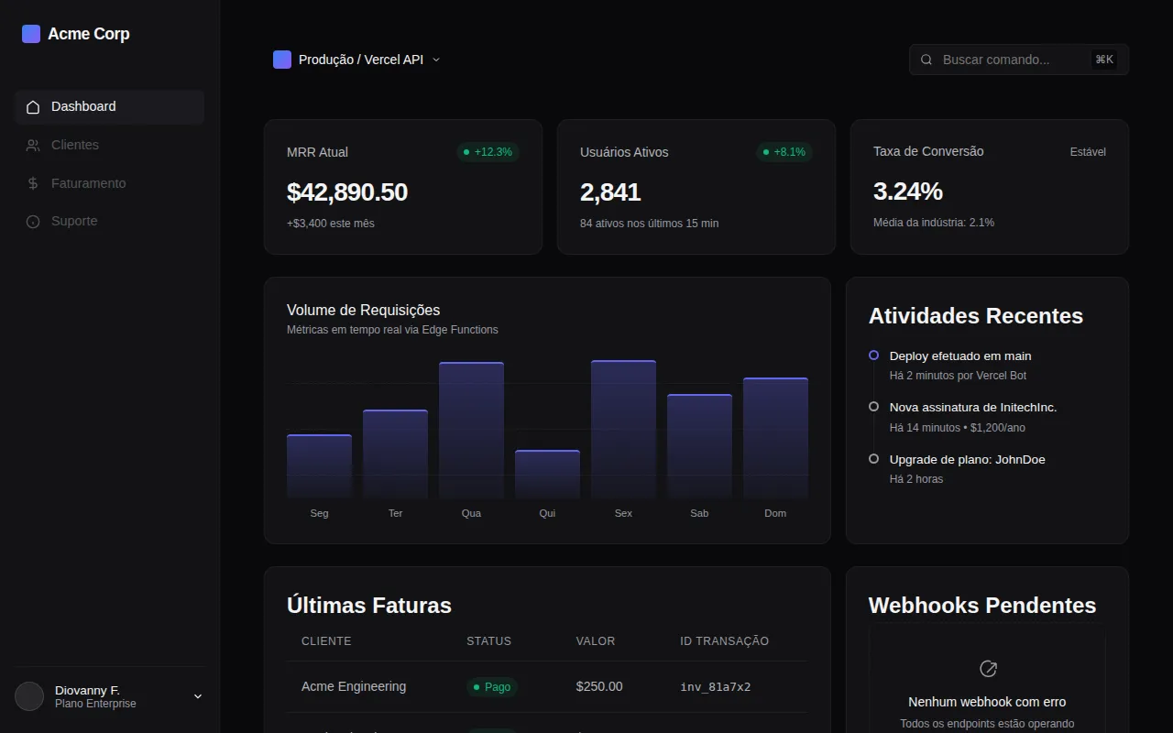Click the $42,890.50 MRR value
The image size is (1173, 733).
347,192
